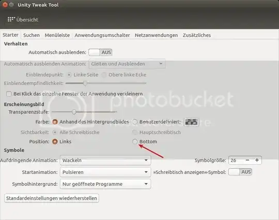The height and width of the screenshot is (220, 279).
Task: Open the custom color swatch button
Action: click(191, 122)
